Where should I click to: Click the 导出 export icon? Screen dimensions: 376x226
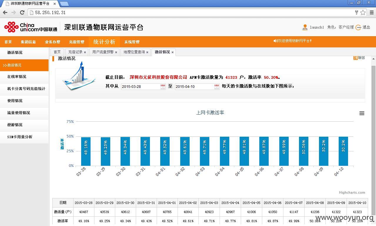click(355, 58)
